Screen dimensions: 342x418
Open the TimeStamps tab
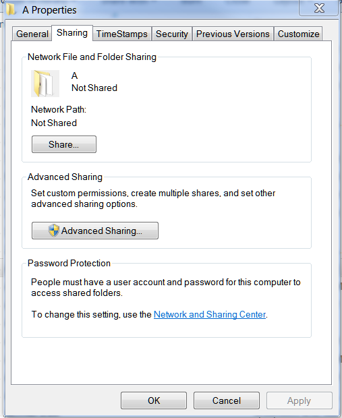(122, 34)
